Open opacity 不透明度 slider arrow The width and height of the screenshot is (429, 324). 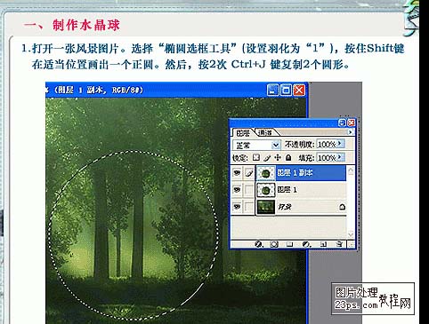pos(340,144)
